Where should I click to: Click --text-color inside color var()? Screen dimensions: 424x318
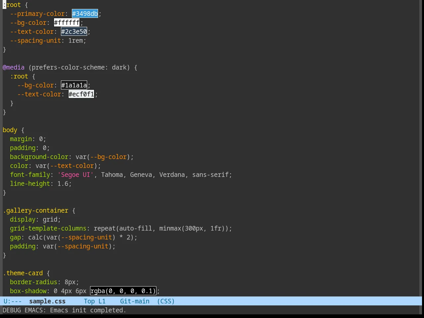pyautogui.click(x=72, y=166)
